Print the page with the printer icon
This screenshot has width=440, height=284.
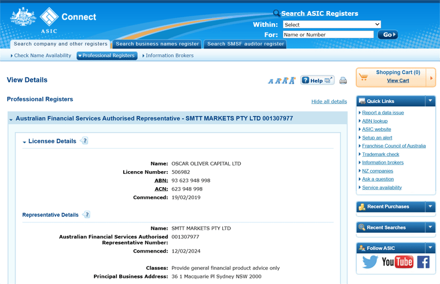[343, 81]
